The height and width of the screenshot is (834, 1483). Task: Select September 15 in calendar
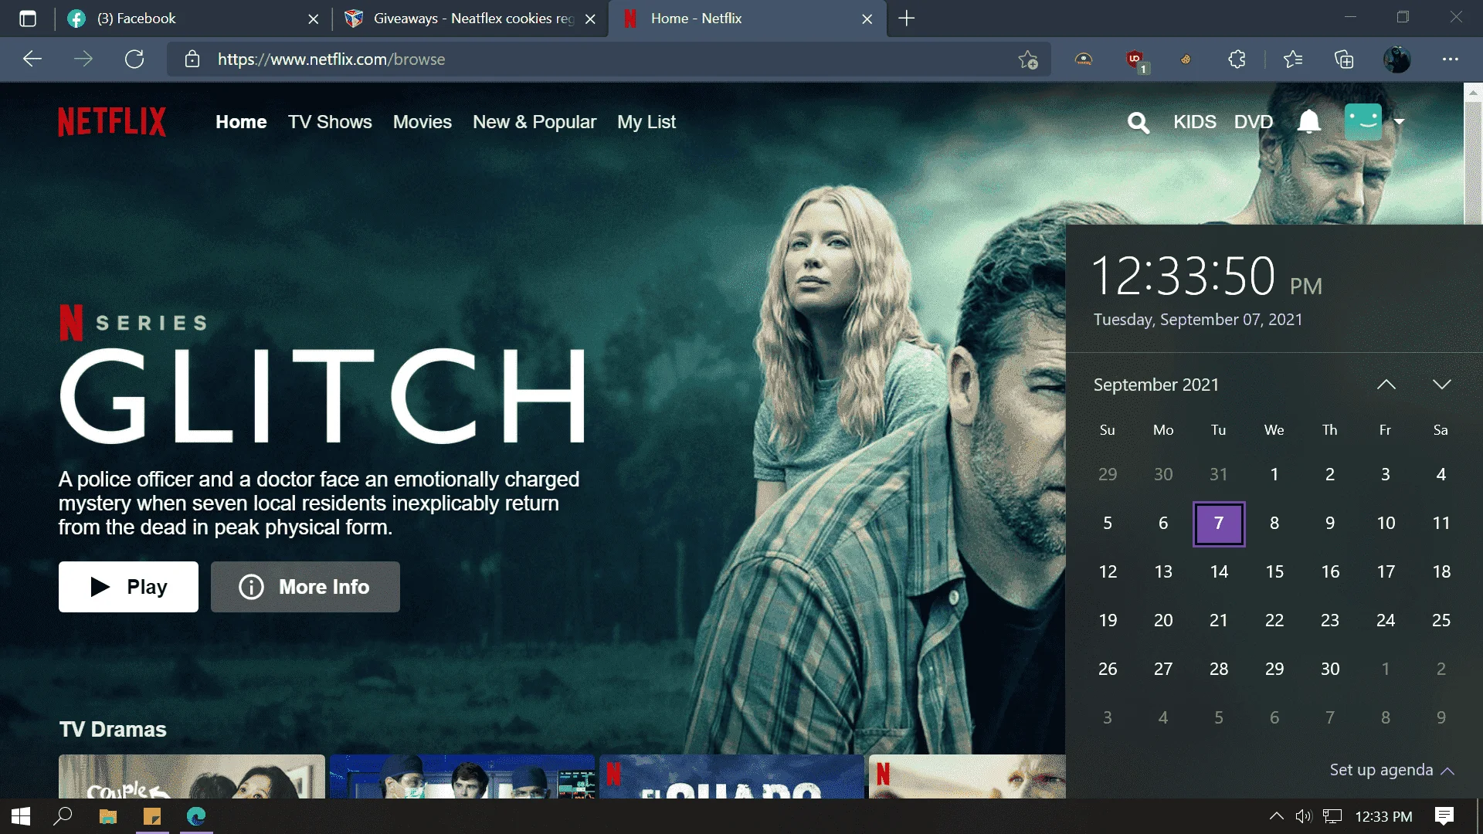tap(1274, 572)
